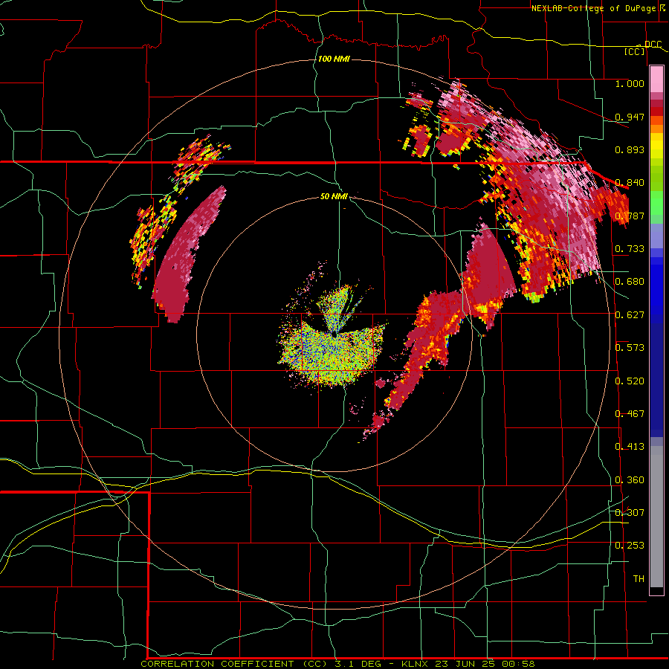This screenshot has width=669, height=669.
Task: Click the pink segment atop the color bar
Action: [x=656, y=80]
